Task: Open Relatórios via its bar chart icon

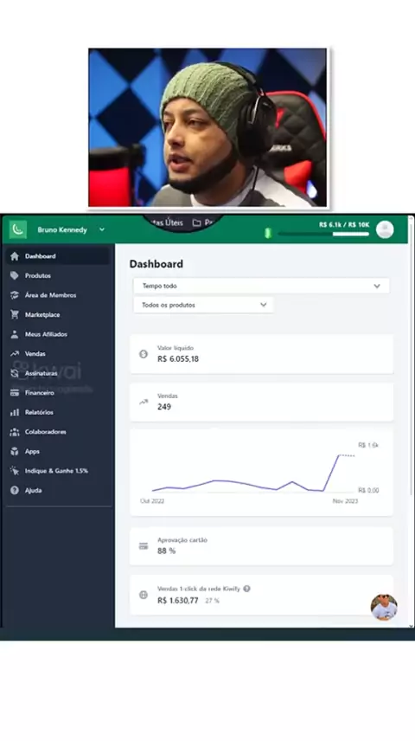Action: [x=15, y=412]
